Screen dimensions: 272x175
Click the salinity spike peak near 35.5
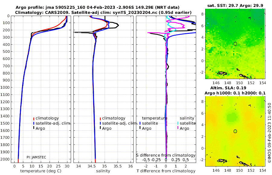[118, 25]
